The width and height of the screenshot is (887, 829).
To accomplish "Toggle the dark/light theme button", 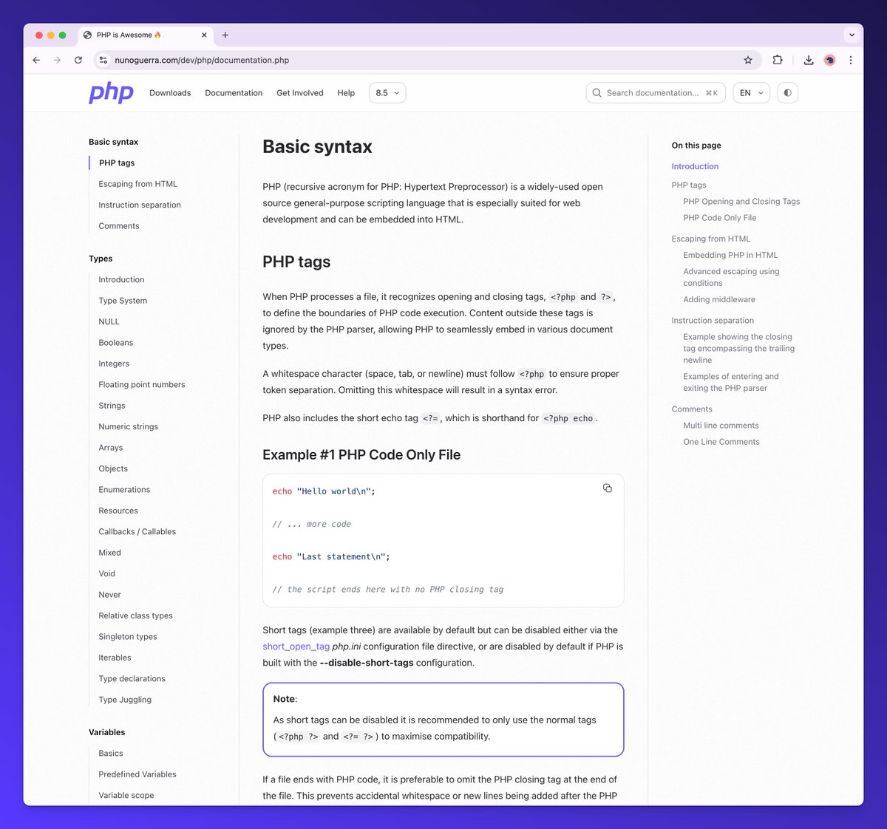I will 787,93.
